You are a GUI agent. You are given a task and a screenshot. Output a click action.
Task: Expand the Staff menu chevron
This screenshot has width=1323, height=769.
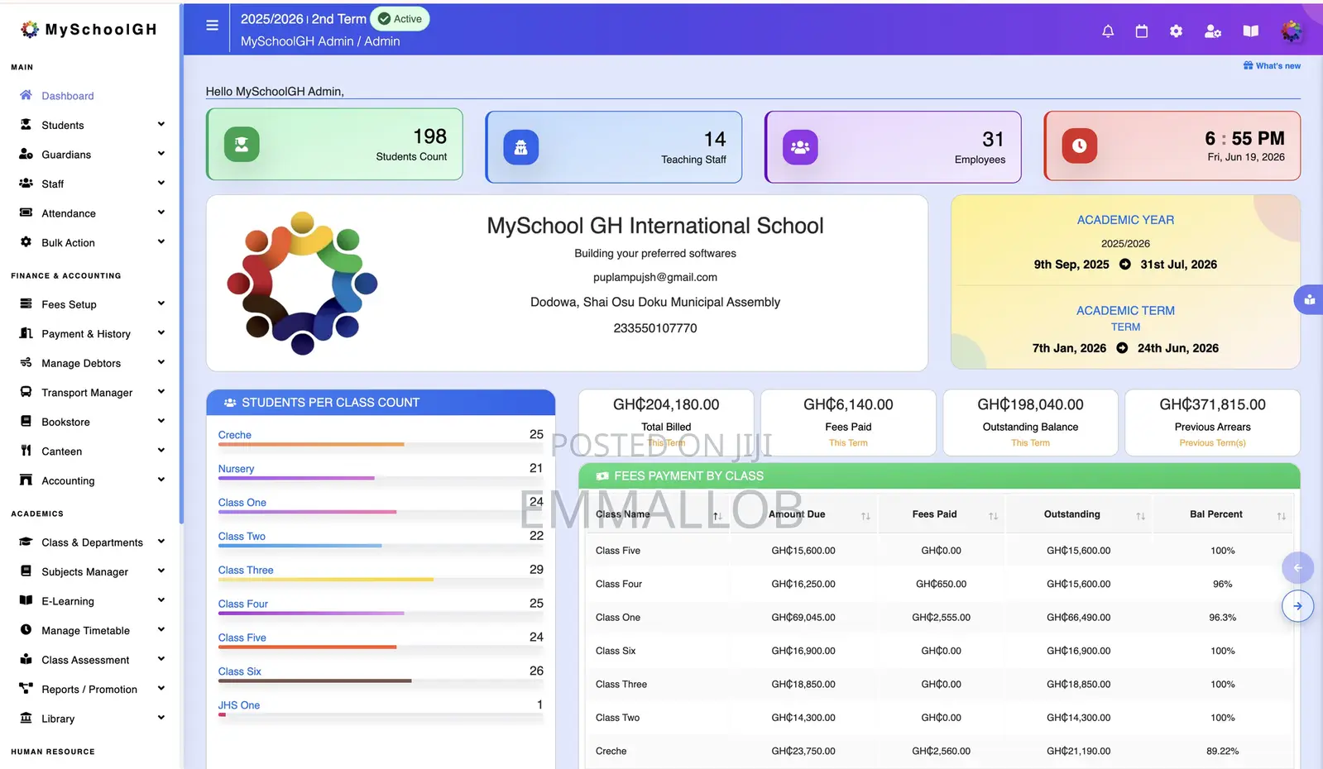click(161, 183)
